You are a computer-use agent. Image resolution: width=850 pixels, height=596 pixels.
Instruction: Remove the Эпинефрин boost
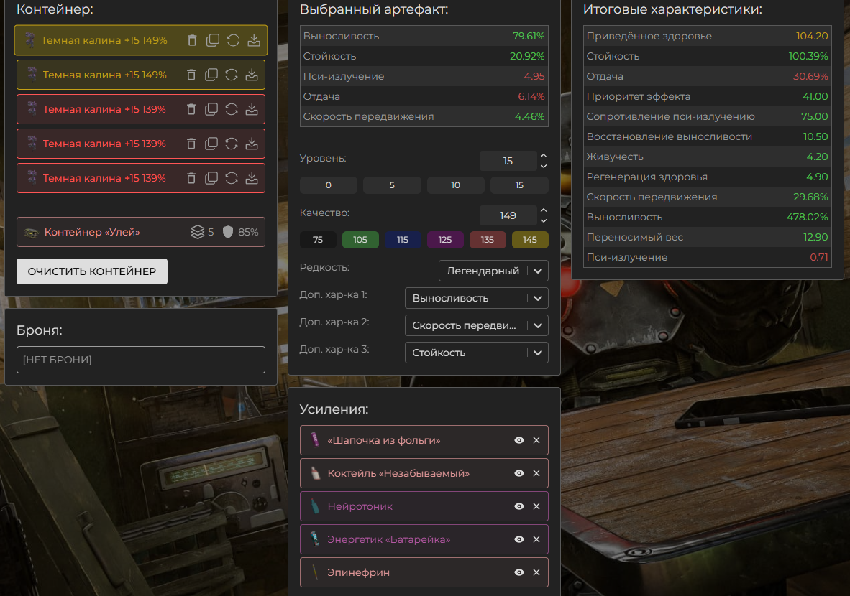pyautogui.click(x=536, y=572)
